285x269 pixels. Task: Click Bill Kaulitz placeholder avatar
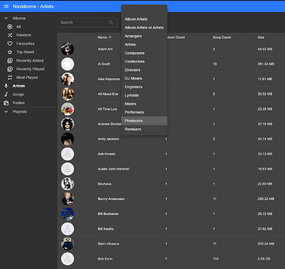tap(67, 229)
